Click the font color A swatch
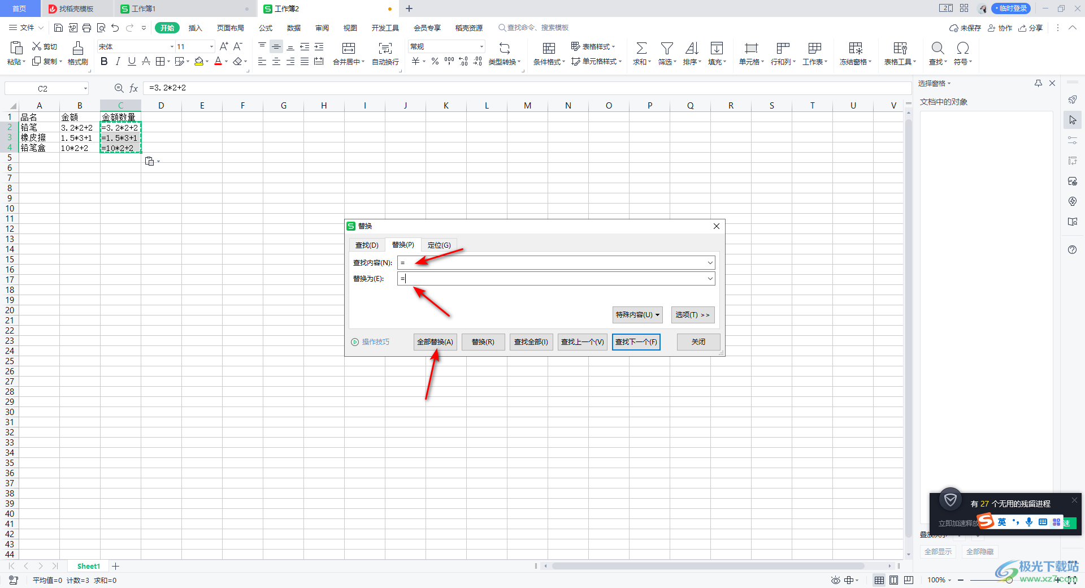The width and height of the screenshot is (1085, 588). point(218,61)
